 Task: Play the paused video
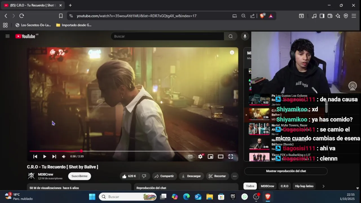[x=45, y=156]
